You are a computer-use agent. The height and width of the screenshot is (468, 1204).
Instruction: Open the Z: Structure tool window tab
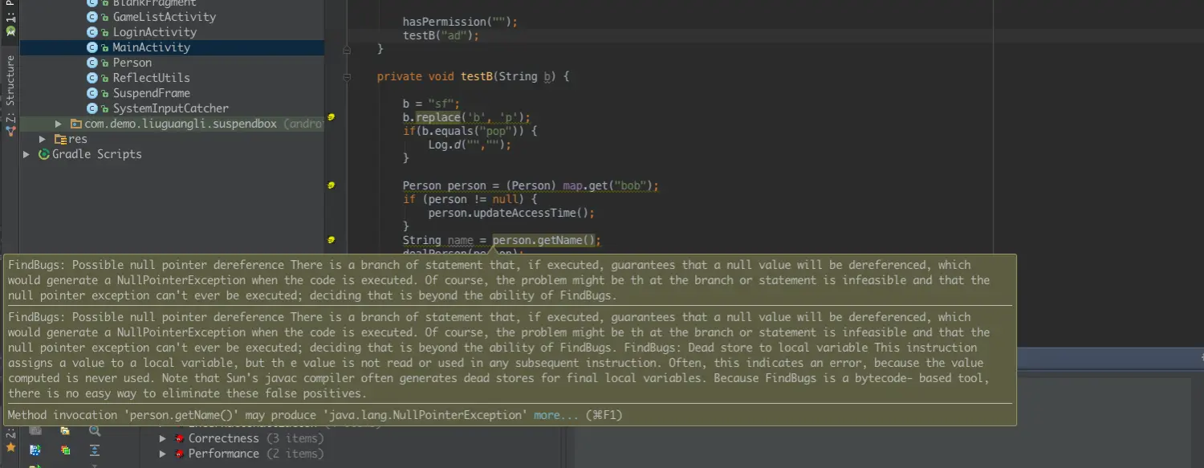tap(10, 94)
